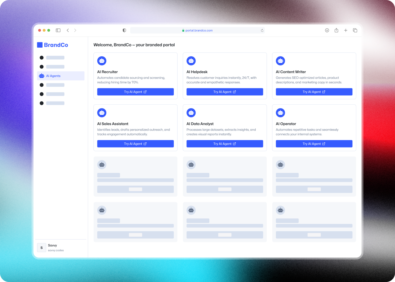Click the AI Data Analyst robot icon
This screenshot has width=395, height=282.
point(191,113)
